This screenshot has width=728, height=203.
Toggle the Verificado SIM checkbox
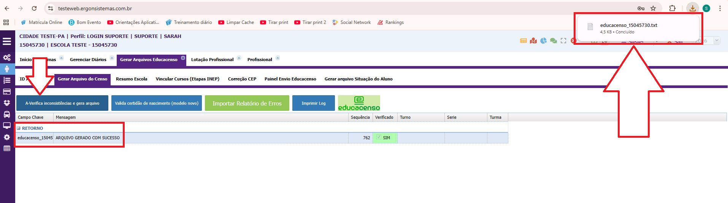coord(379,137)
